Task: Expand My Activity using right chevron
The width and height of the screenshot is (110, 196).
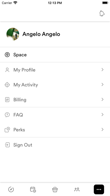Action: (102, 85)
